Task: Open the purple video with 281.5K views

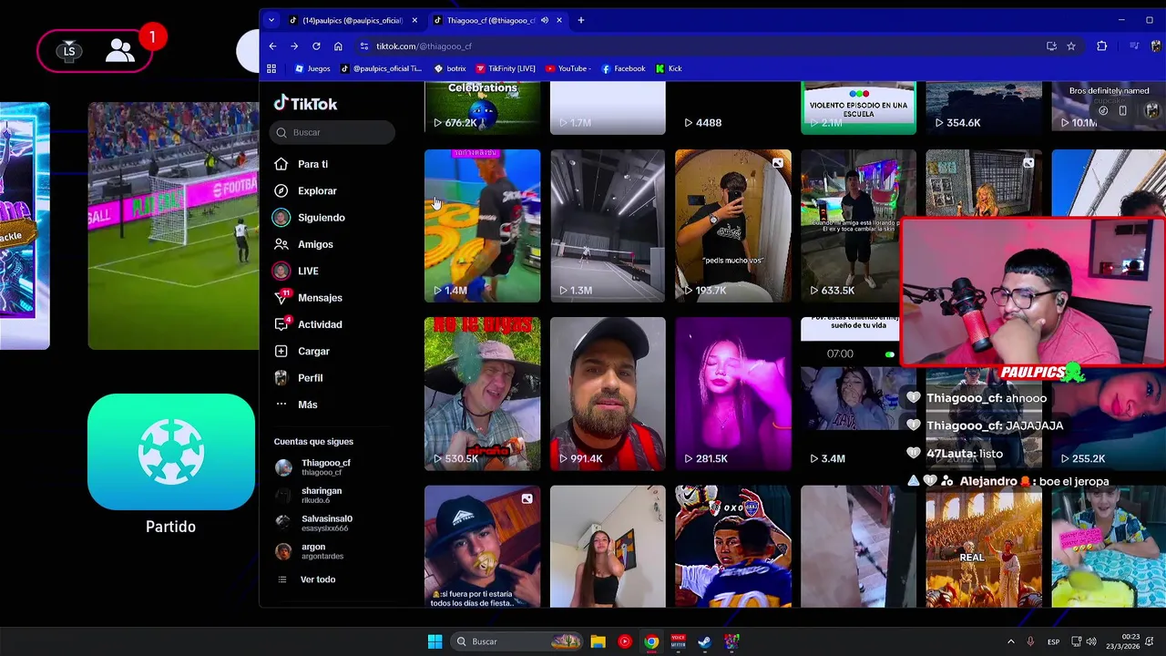Action: [x=733, y=394]
